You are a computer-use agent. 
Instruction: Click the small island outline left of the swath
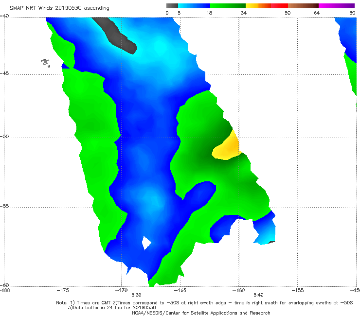click(x=46, y=63)
